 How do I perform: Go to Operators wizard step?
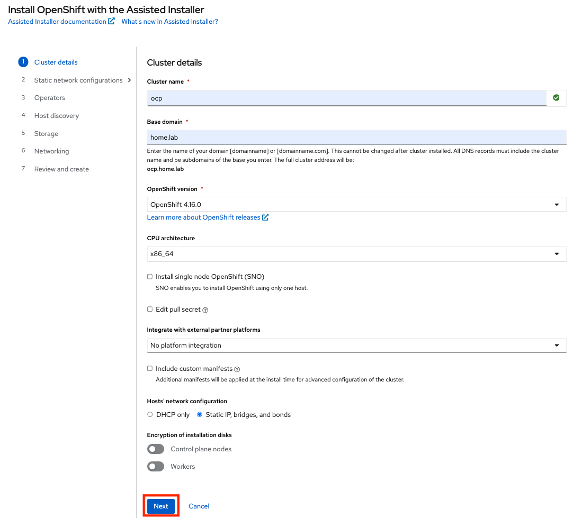coord(50,98)
